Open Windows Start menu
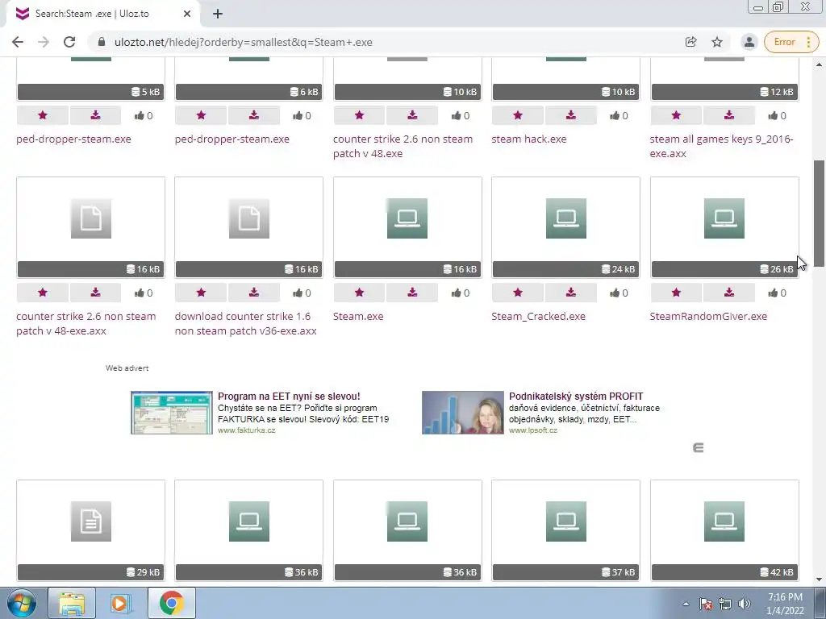Screen dimensions: 826x619 coord(21,603)
